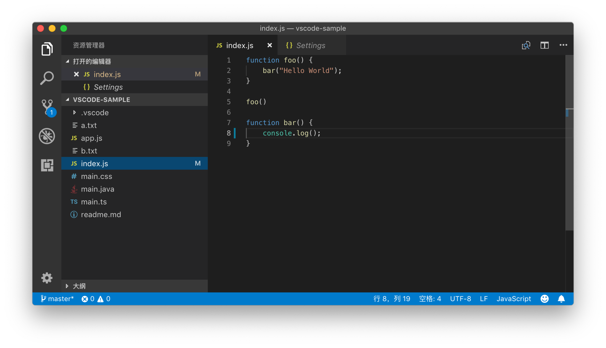Open Source Control view with badge
The width and height of the screenshot is (606, 348).
[x=47, y=107]
